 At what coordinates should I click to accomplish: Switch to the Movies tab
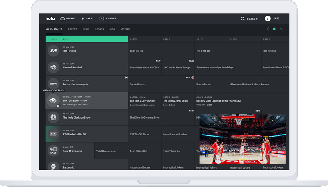click(x=125, y=29)
